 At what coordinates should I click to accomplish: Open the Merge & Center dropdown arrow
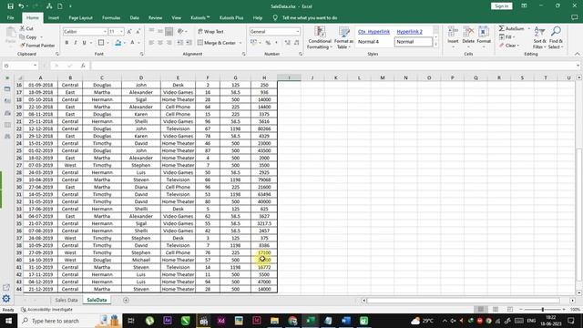point(240,43)
